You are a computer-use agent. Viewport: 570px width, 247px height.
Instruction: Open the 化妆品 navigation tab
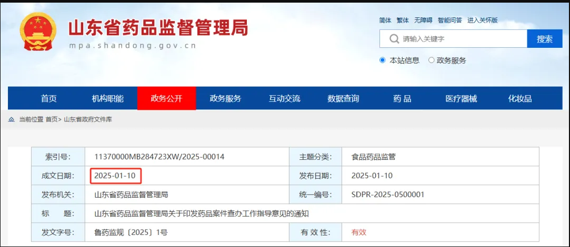[520, 98]
